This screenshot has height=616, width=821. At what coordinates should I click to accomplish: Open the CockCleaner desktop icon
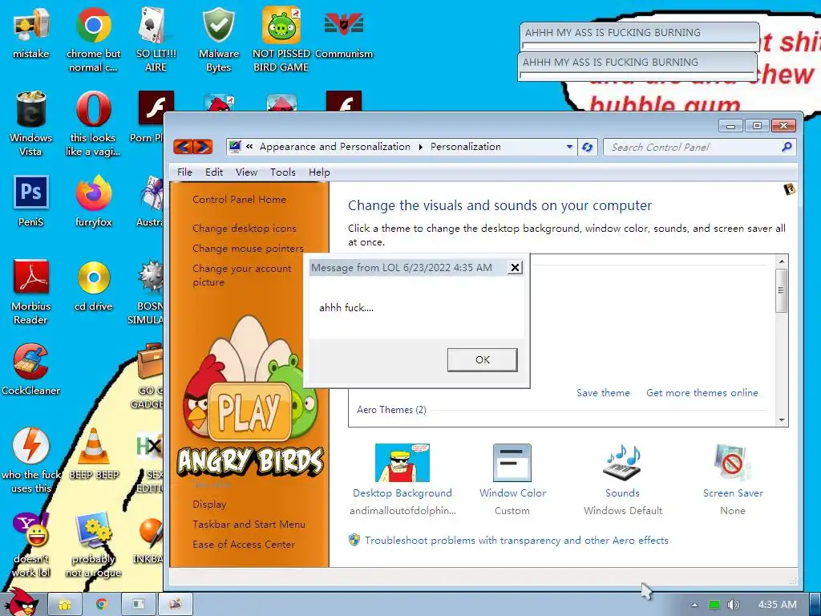[31, 369]
